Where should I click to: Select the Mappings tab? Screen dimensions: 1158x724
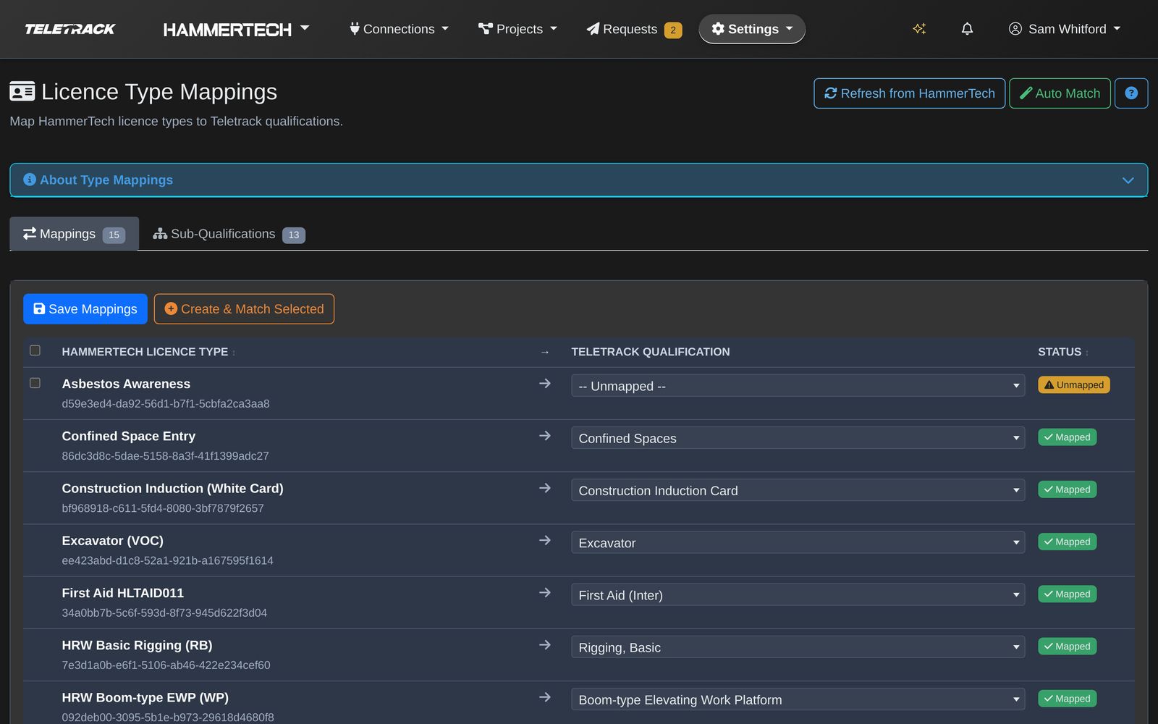[x=74, y=234]
